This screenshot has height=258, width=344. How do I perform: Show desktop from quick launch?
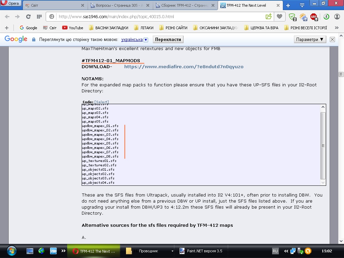tap(30, 251)
